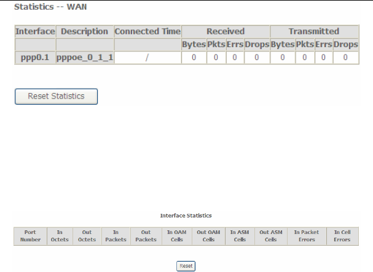Click the Description column header
Image resolution: width=373 pixels, height=272 pixels.
[85, 31]
